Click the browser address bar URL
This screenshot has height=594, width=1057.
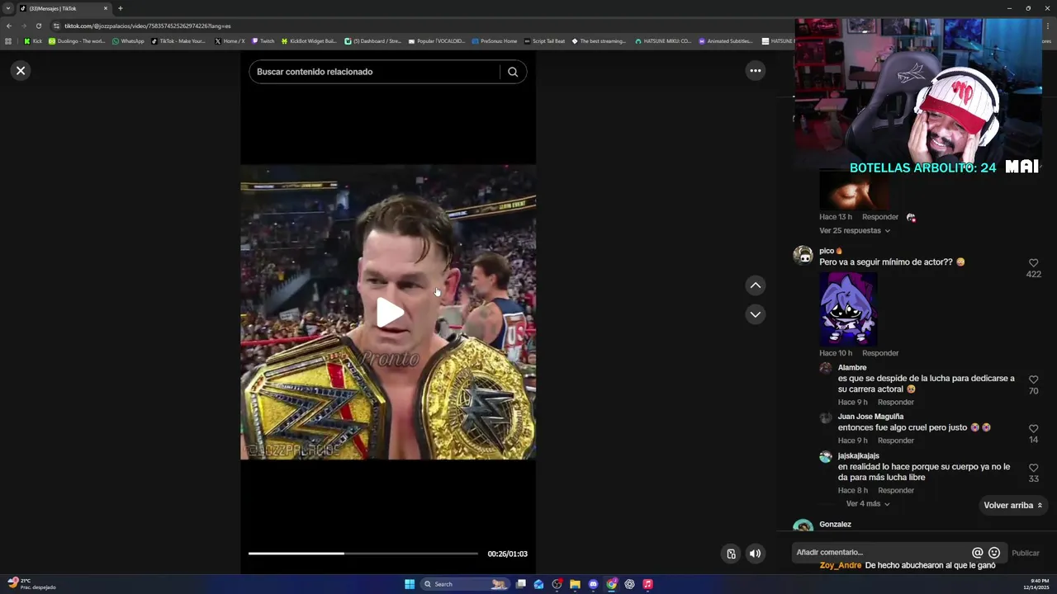148,26
